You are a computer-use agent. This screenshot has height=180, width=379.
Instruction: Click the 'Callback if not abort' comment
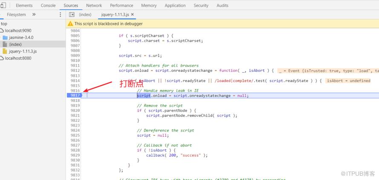click(164, 145)
